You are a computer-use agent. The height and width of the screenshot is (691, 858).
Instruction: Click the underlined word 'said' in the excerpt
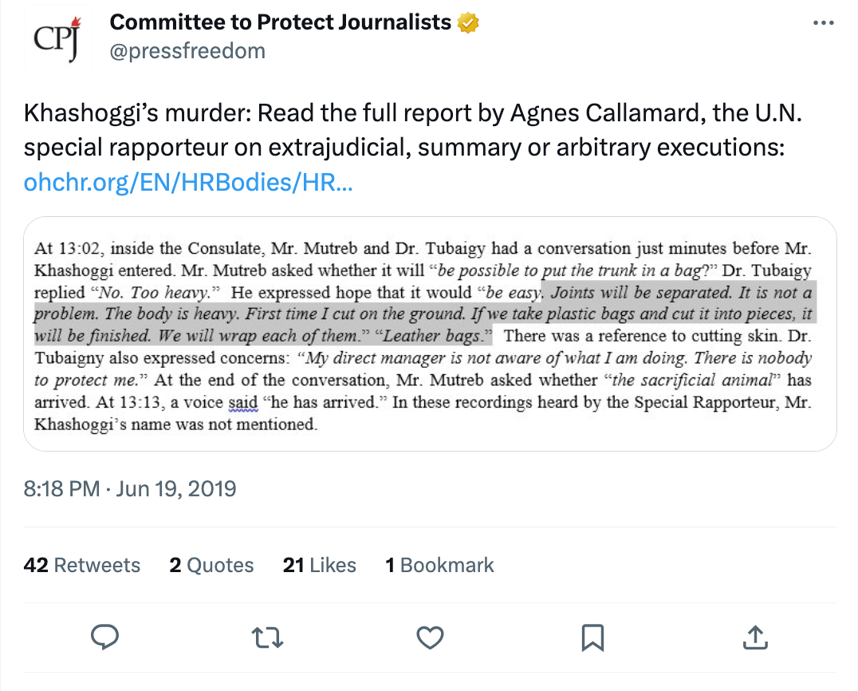point(243,402)
